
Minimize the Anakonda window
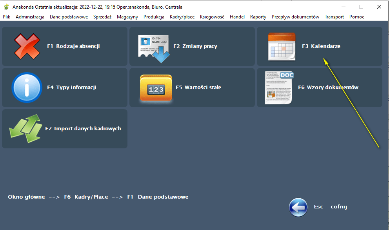pos(343,7)
